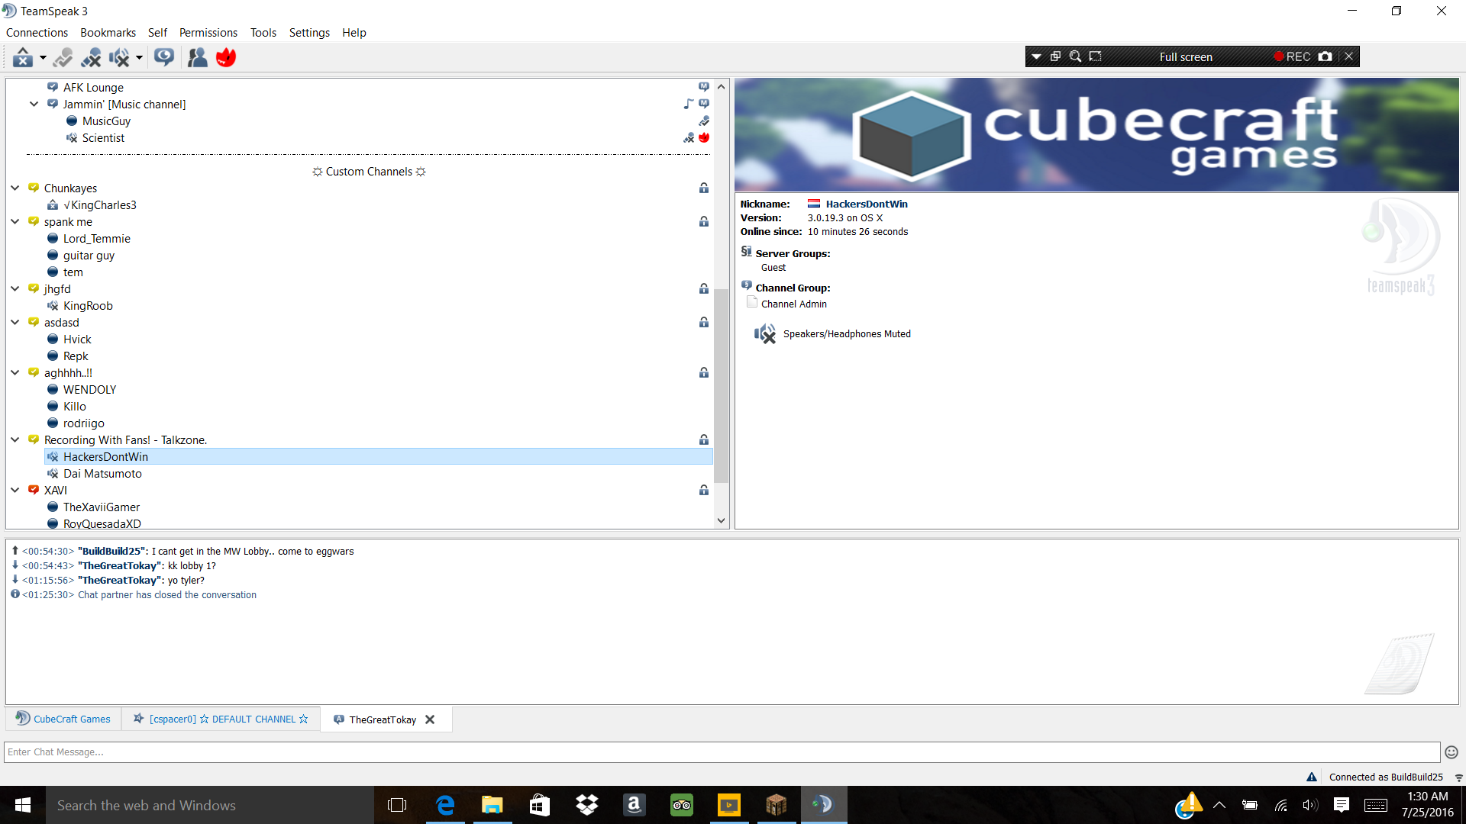Switch to the CubeCraft Games chat tab
The height and width of the screenshot is (824, 1466).
(63, 719)
